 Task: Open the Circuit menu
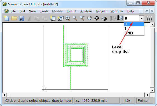click(x=71, y=11)
